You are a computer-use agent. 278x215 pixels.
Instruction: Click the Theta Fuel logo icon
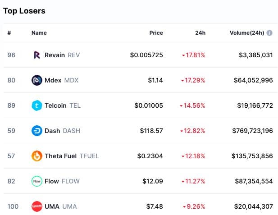pos(37,156)
